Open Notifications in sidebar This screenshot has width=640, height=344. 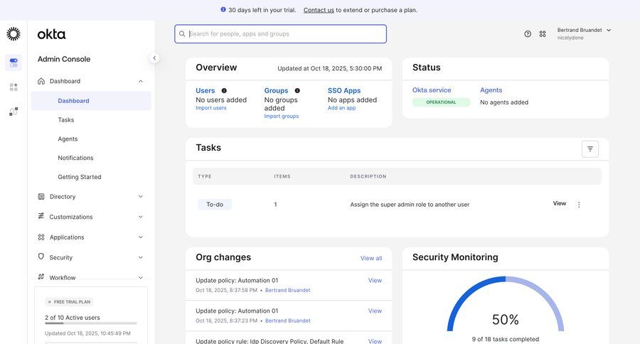[75, 158]
